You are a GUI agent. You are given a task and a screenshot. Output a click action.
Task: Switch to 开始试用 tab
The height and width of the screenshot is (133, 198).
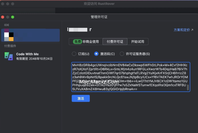(x=138, y=42)
